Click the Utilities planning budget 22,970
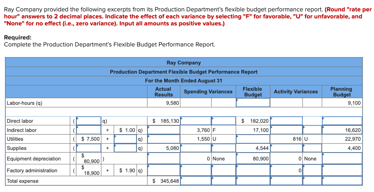The height and width of the screenshot is (192, 374). point(353,139)
